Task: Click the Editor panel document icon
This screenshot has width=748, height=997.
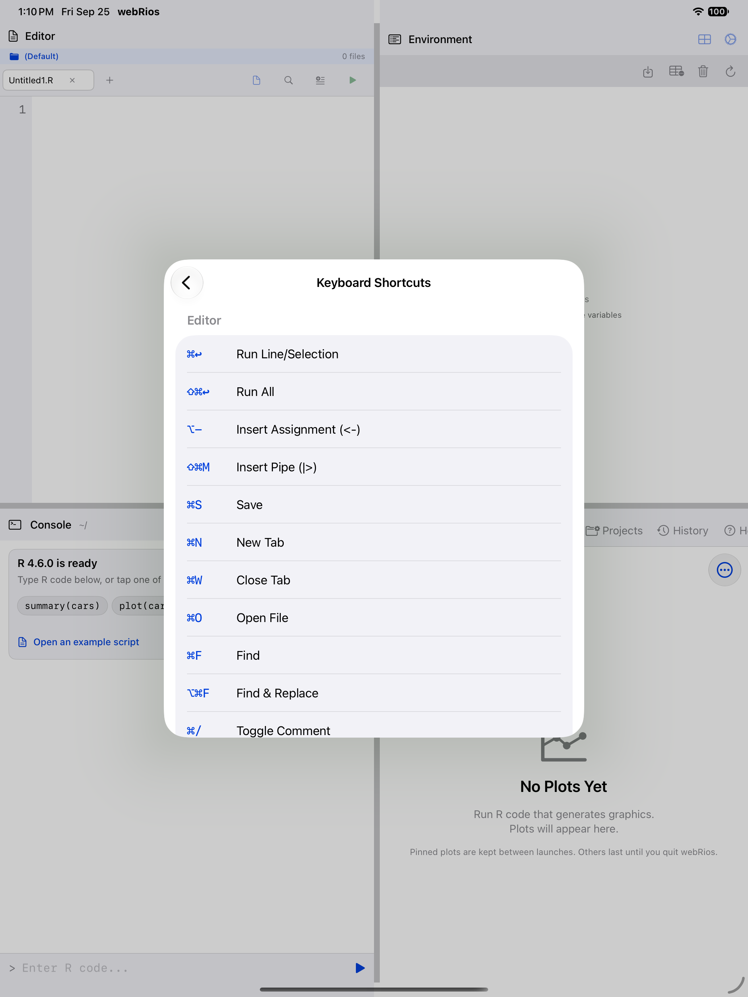Action: tap(13, 36)
